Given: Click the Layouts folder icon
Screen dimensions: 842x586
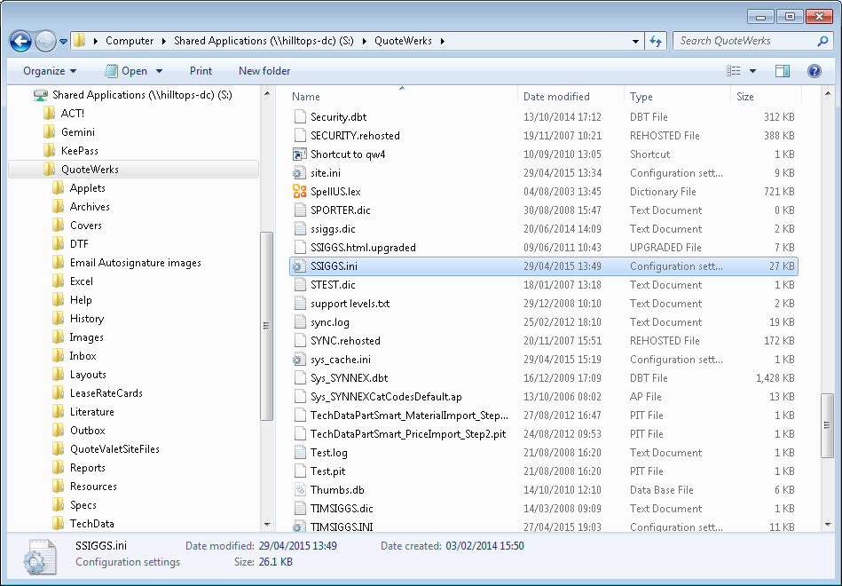Looking at the screenshot, I should (x=59, y=374).
